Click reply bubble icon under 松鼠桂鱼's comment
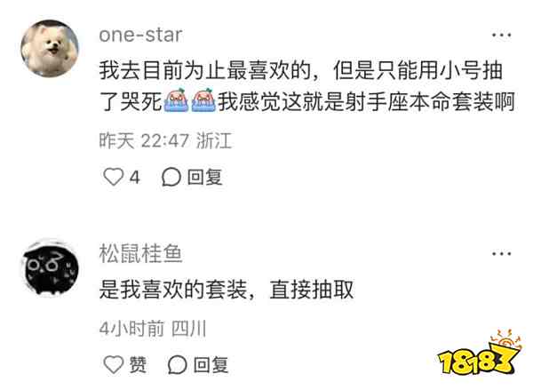Viewport: 533px width, 390px height. coord(177,365)
